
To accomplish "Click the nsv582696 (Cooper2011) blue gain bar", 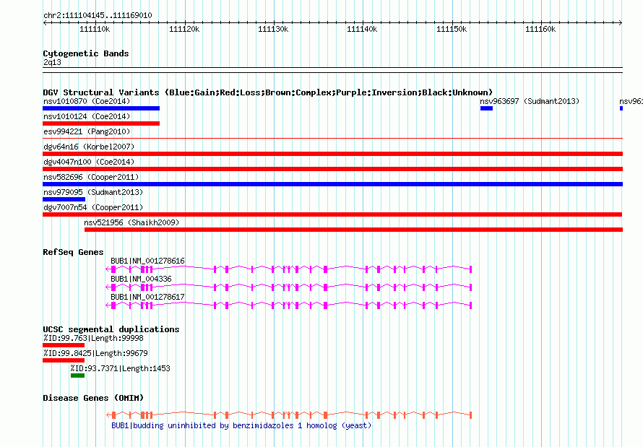I will coord(332,184).
